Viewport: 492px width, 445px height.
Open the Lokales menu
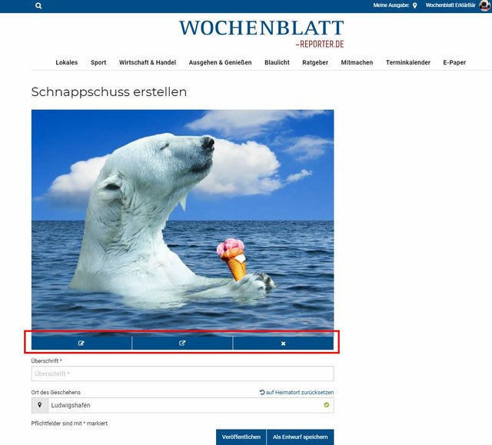coord(67,62)
